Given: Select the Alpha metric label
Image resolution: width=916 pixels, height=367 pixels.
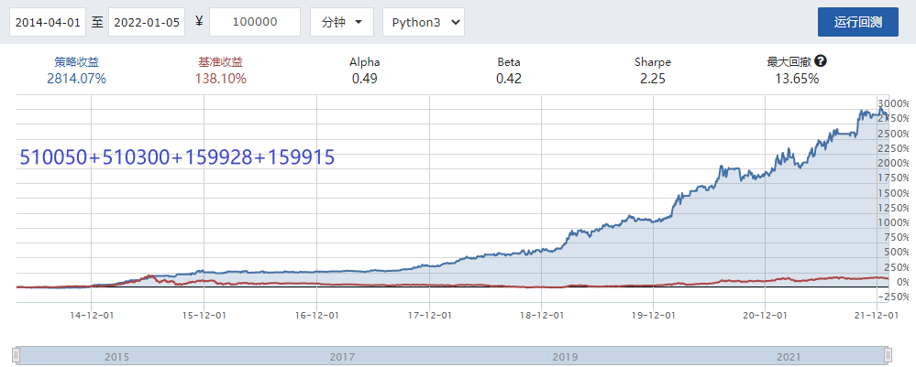Looking at the screenshot, I should (365, 62).
